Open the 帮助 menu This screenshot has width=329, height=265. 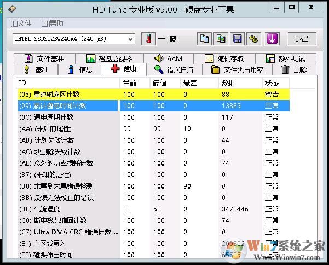click(x=52, y=23)
